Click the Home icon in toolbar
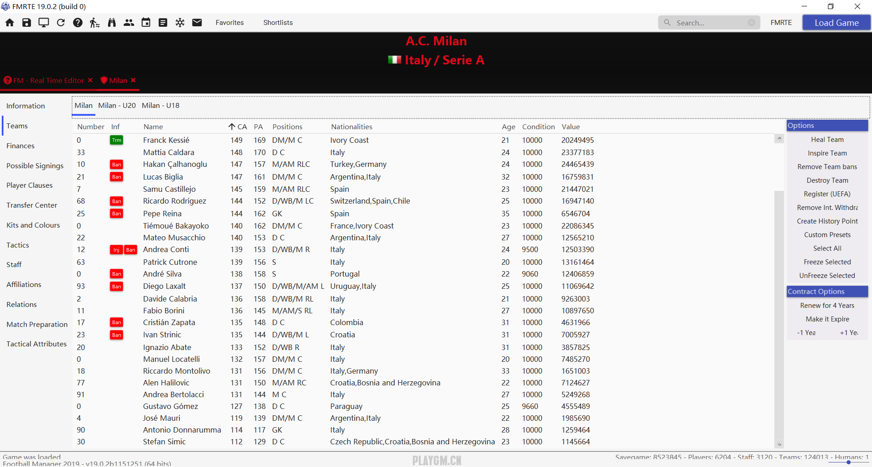 [10, 23]
